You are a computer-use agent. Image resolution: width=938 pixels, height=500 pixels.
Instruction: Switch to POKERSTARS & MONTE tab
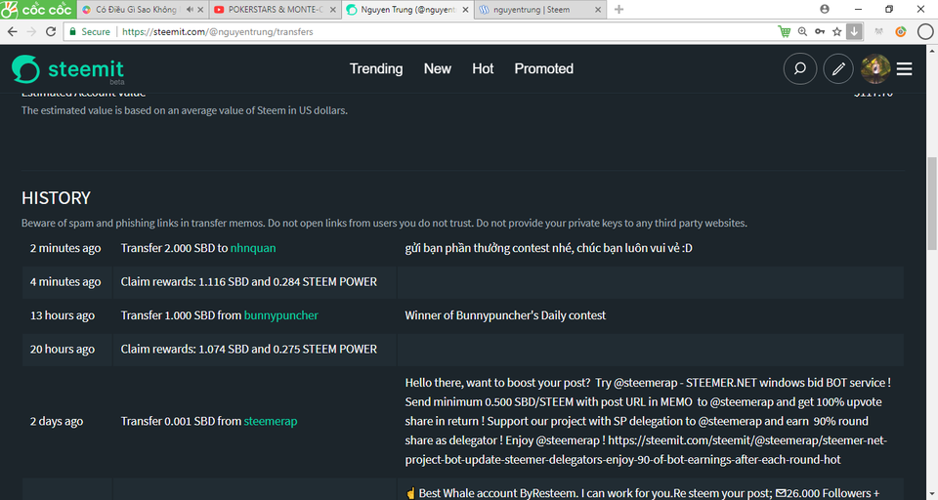(276, 10)
